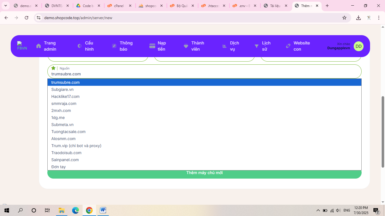Viewport: 385px width, 216px height.
Task: Open Windows Start menu
Action: point(7,210)
